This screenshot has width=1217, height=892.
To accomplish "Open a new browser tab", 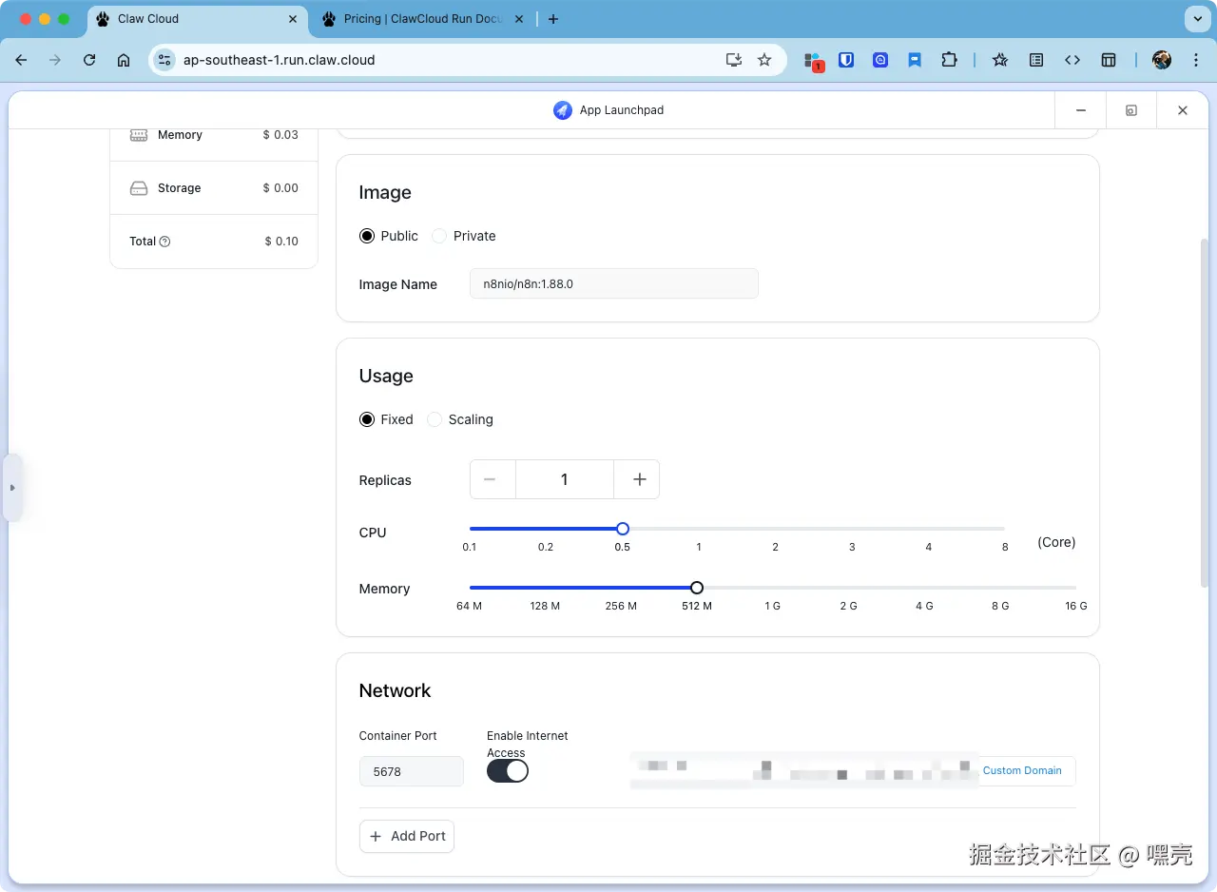I will (x=553, y=19).
